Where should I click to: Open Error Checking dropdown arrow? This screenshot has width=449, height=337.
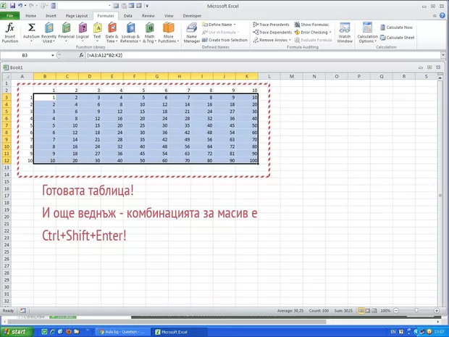pyautogui.click(x=330, y=33)
